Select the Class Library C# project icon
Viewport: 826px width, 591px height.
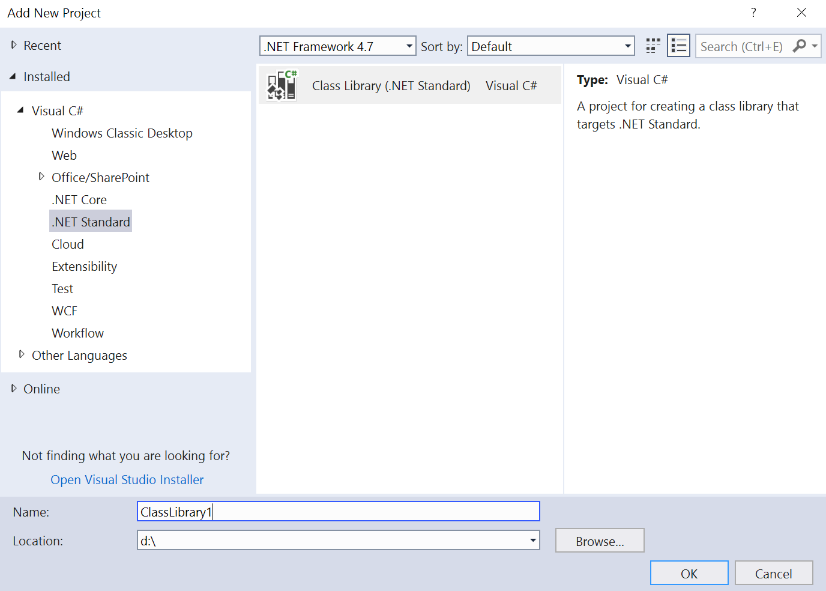(x=282, y=85)
